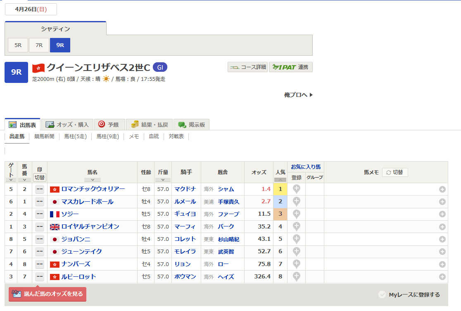The image size is (461, 311).
Task: Open コース詳細 button
Action: tap(247, 67)
